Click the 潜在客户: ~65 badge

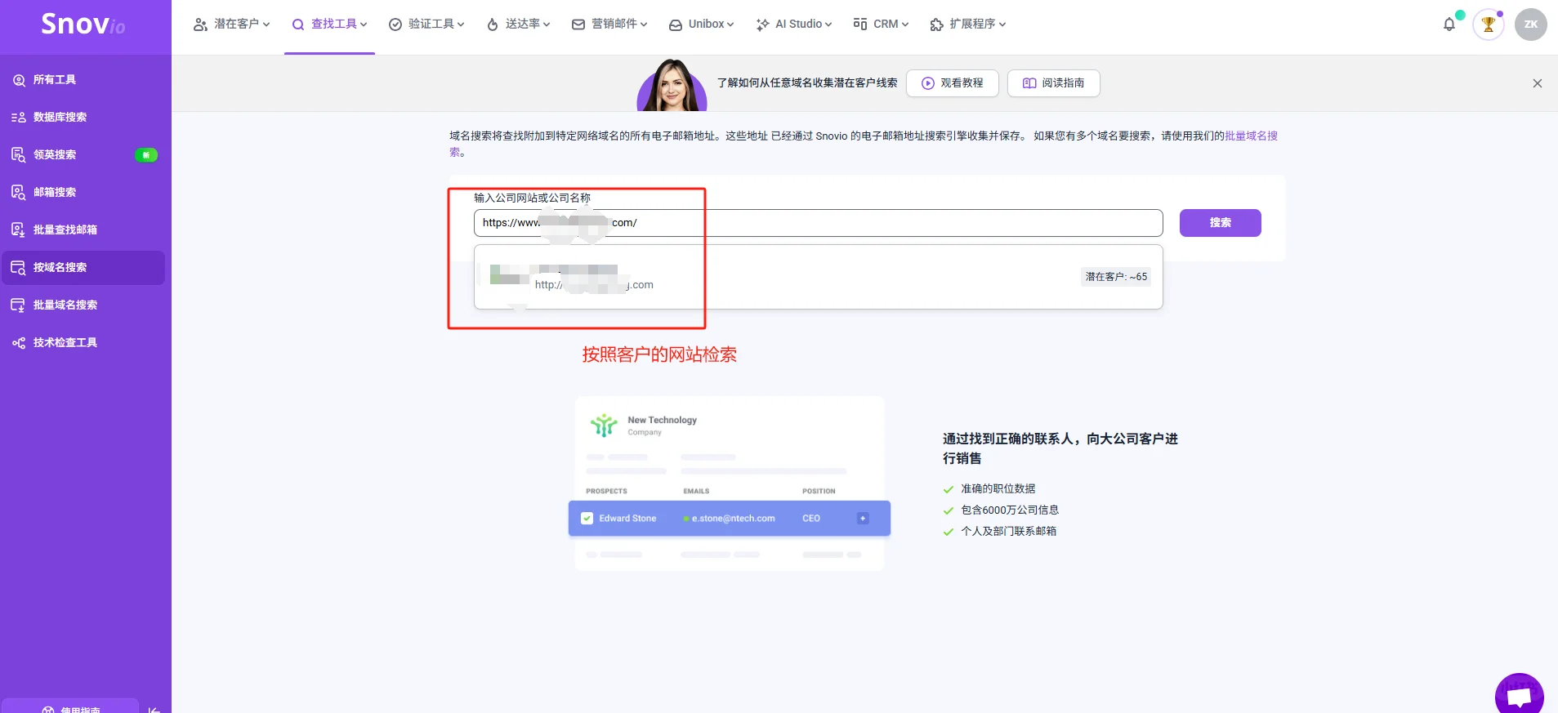(x=1116, y=277)
